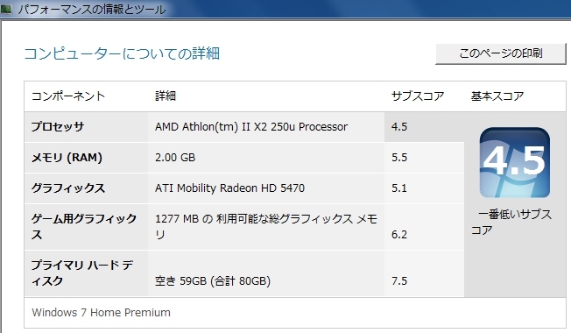Click the プライマリ ハード ディスク row label
571x333 pixels.
pos(82,273)
